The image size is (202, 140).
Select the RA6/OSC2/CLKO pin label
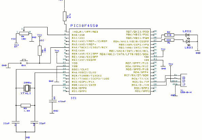pyautogui.click(x=84, y=73)
